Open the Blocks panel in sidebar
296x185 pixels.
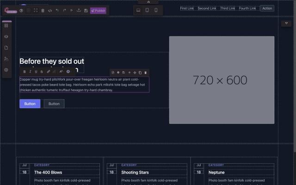[6, 25]
